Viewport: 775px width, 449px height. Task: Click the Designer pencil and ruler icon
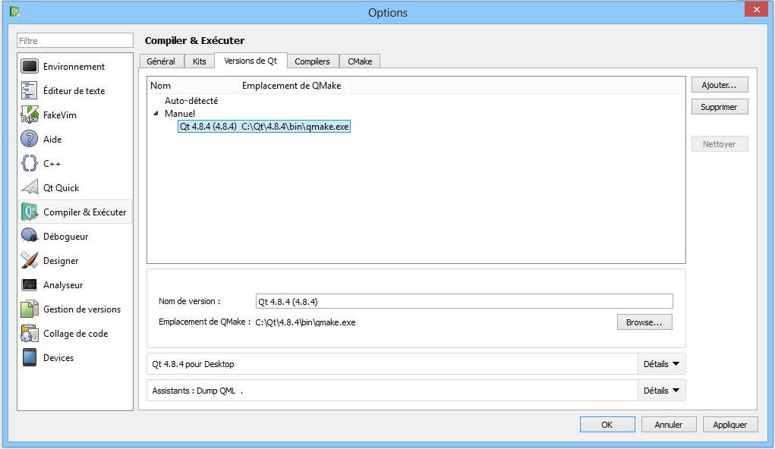click(29, 260)
